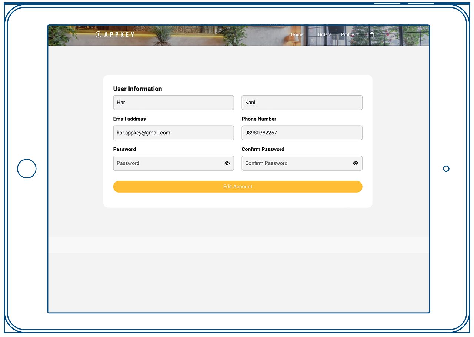Click the email field with har.appkey@gmail.com

click(173, 133)
